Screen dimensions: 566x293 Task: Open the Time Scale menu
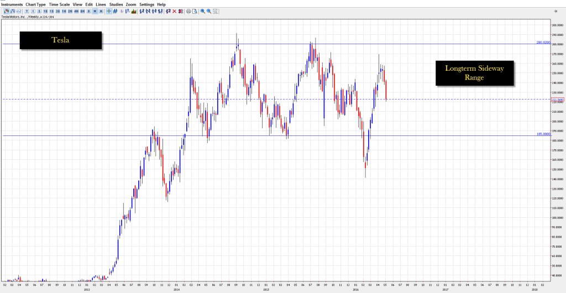pyautogui.click(x=59, y=4)
